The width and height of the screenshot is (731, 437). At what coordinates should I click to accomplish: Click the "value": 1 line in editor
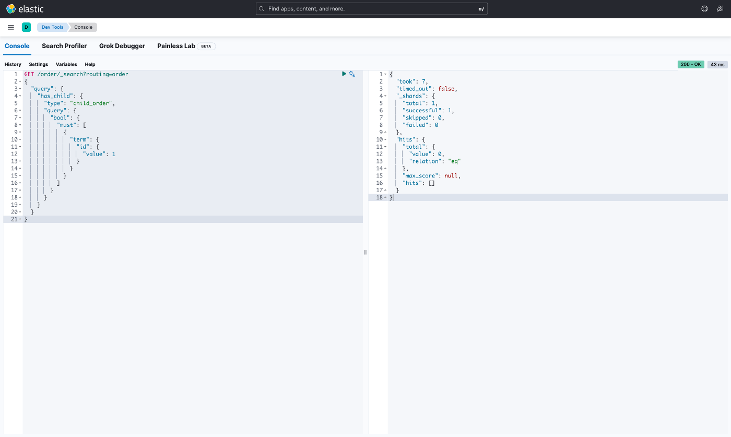(x=99, y=154)
